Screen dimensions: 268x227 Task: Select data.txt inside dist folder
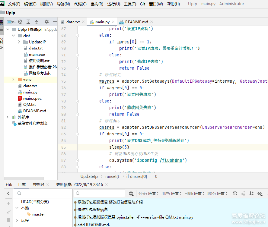tap(36, 48)
